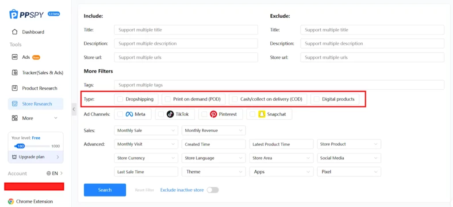Open the Tracker (Sales & Ads) icon

coord(15,72)
